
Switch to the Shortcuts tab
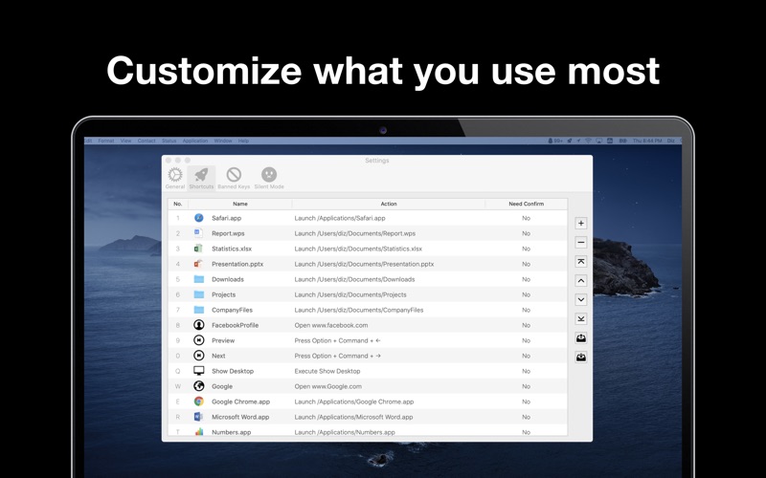201,178
